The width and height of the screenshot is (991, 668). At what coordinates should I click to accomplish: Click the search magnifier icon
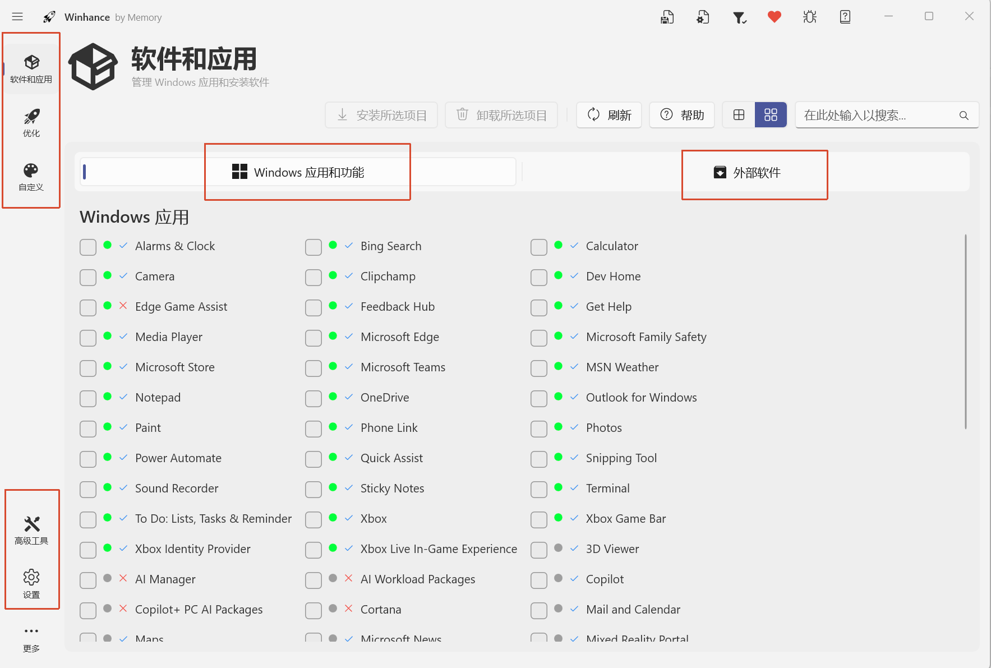[964, 116]
